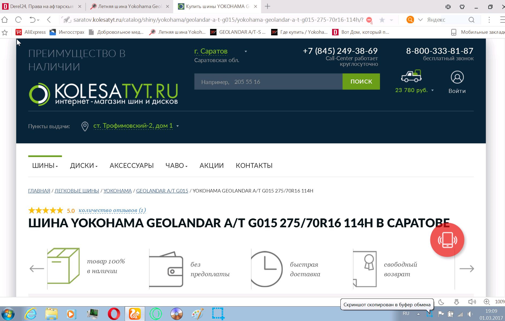Open Вот Дом, который п... bookmark
Viewport: 505px width, 321px height.
click(360, 32)
